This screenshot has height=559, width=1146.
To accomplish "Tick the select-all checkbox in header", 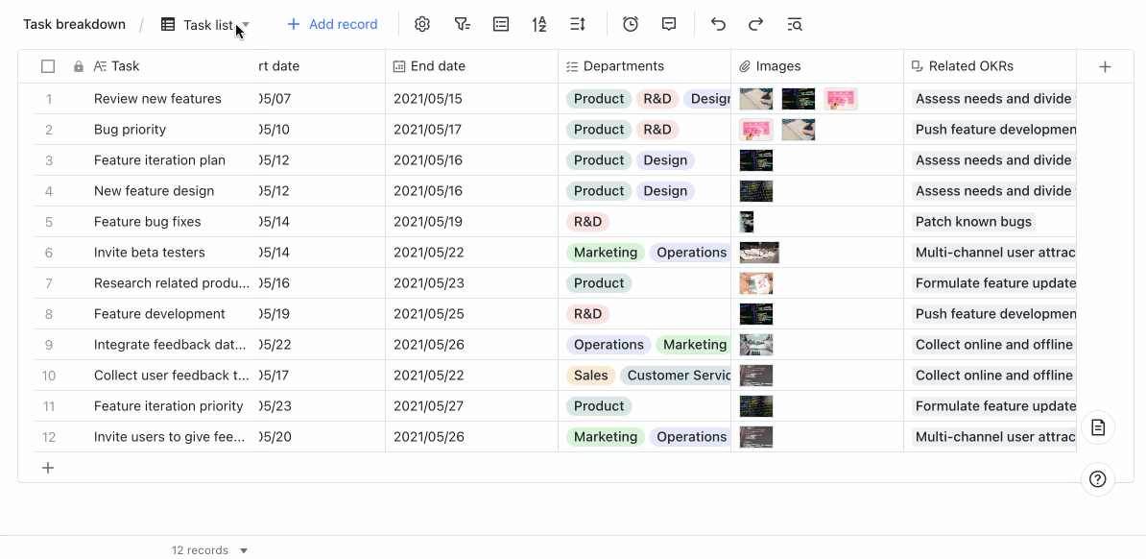I will click(48, 66).
